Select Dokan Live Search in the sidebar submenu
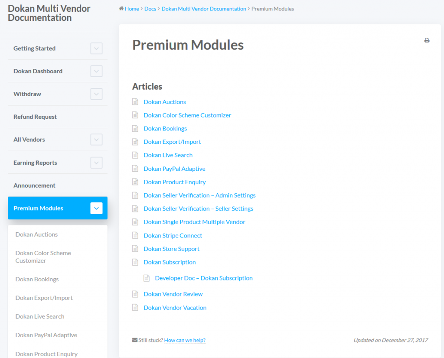Viewport: 444px width, 358px height. click(39, 316)
